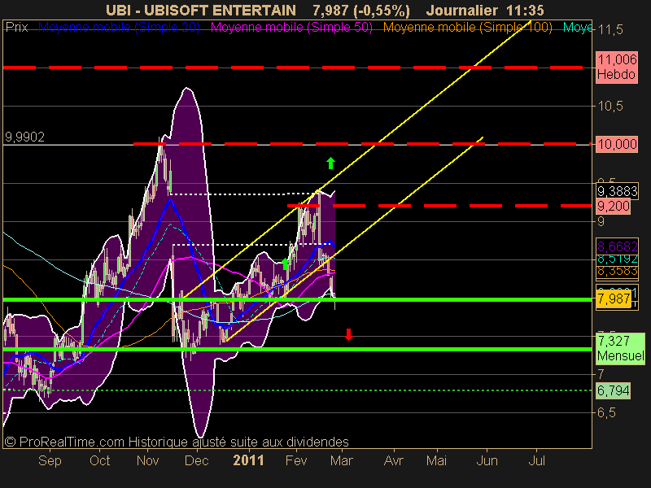Click the 10,000 red price label
651x488 pixels.
(x=617, y=145)
